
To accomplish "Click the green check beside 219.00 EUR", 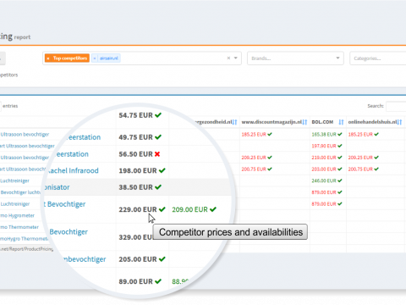I will [x=340, y=158].
